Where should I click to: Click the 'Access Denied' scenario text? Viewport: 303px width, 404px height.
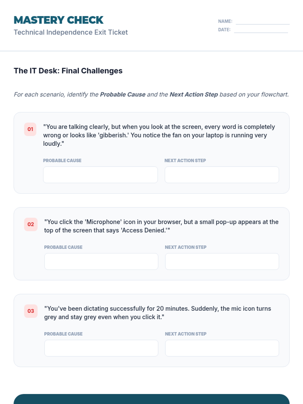(x=161, y=226)
